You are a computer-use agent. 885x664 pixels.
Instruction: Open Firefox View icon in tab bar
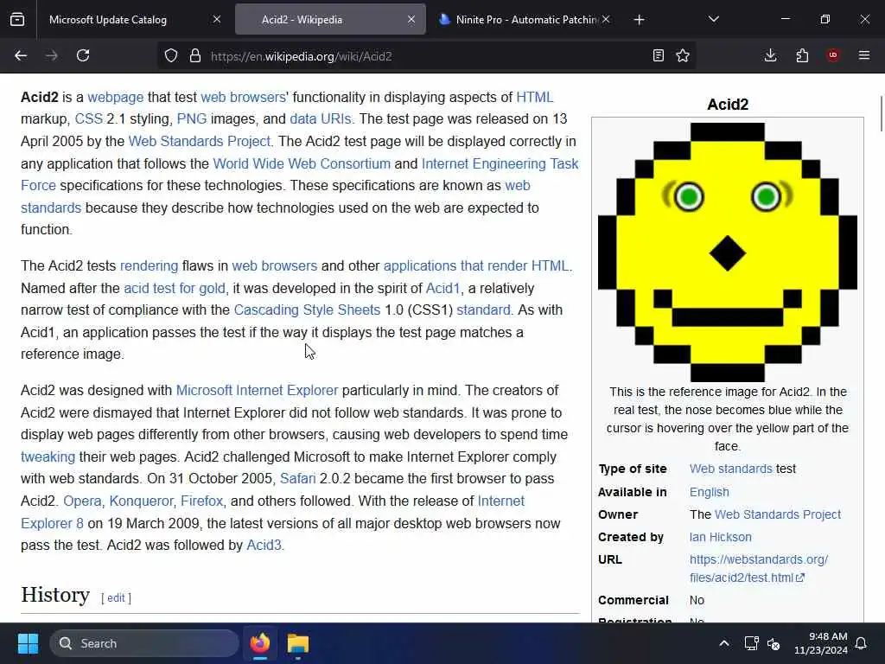click(17, 19)
